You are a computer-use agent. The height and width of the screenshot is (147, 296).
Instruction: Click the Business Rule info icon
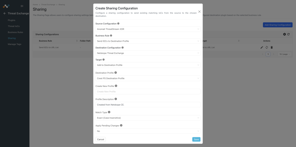click(x=111, y=36)
